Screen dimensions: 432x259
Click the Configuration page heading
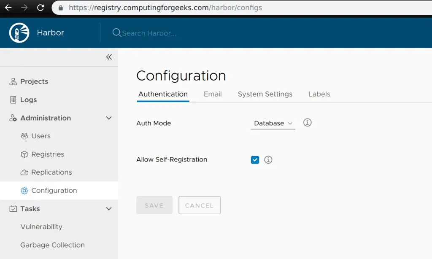coord(181,76)
